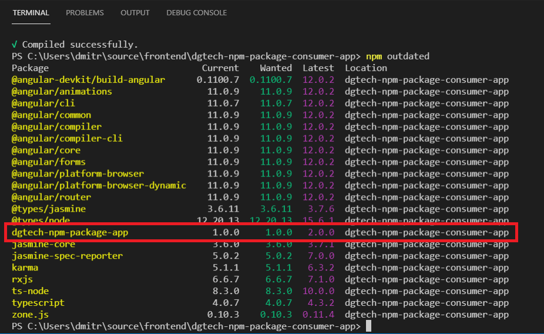Click the 10.0.0 latest version of ts-node
The width and height of the screenshot is (544, 334).
pos(318,291)
